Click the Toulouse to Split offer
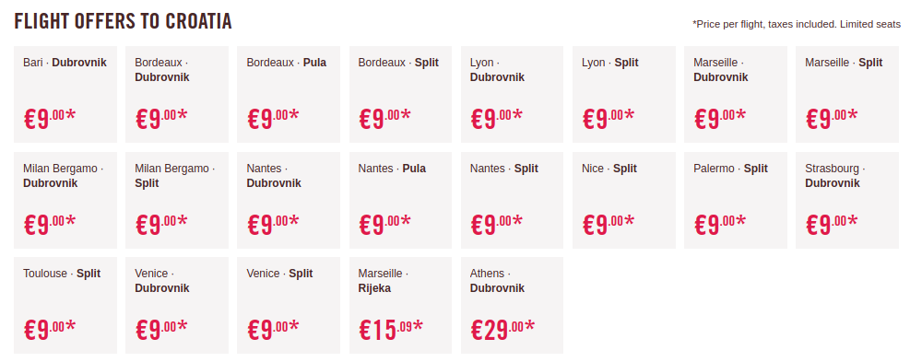Image resolution: width=910 pixels, height=362 pixels. coord(65,305)
